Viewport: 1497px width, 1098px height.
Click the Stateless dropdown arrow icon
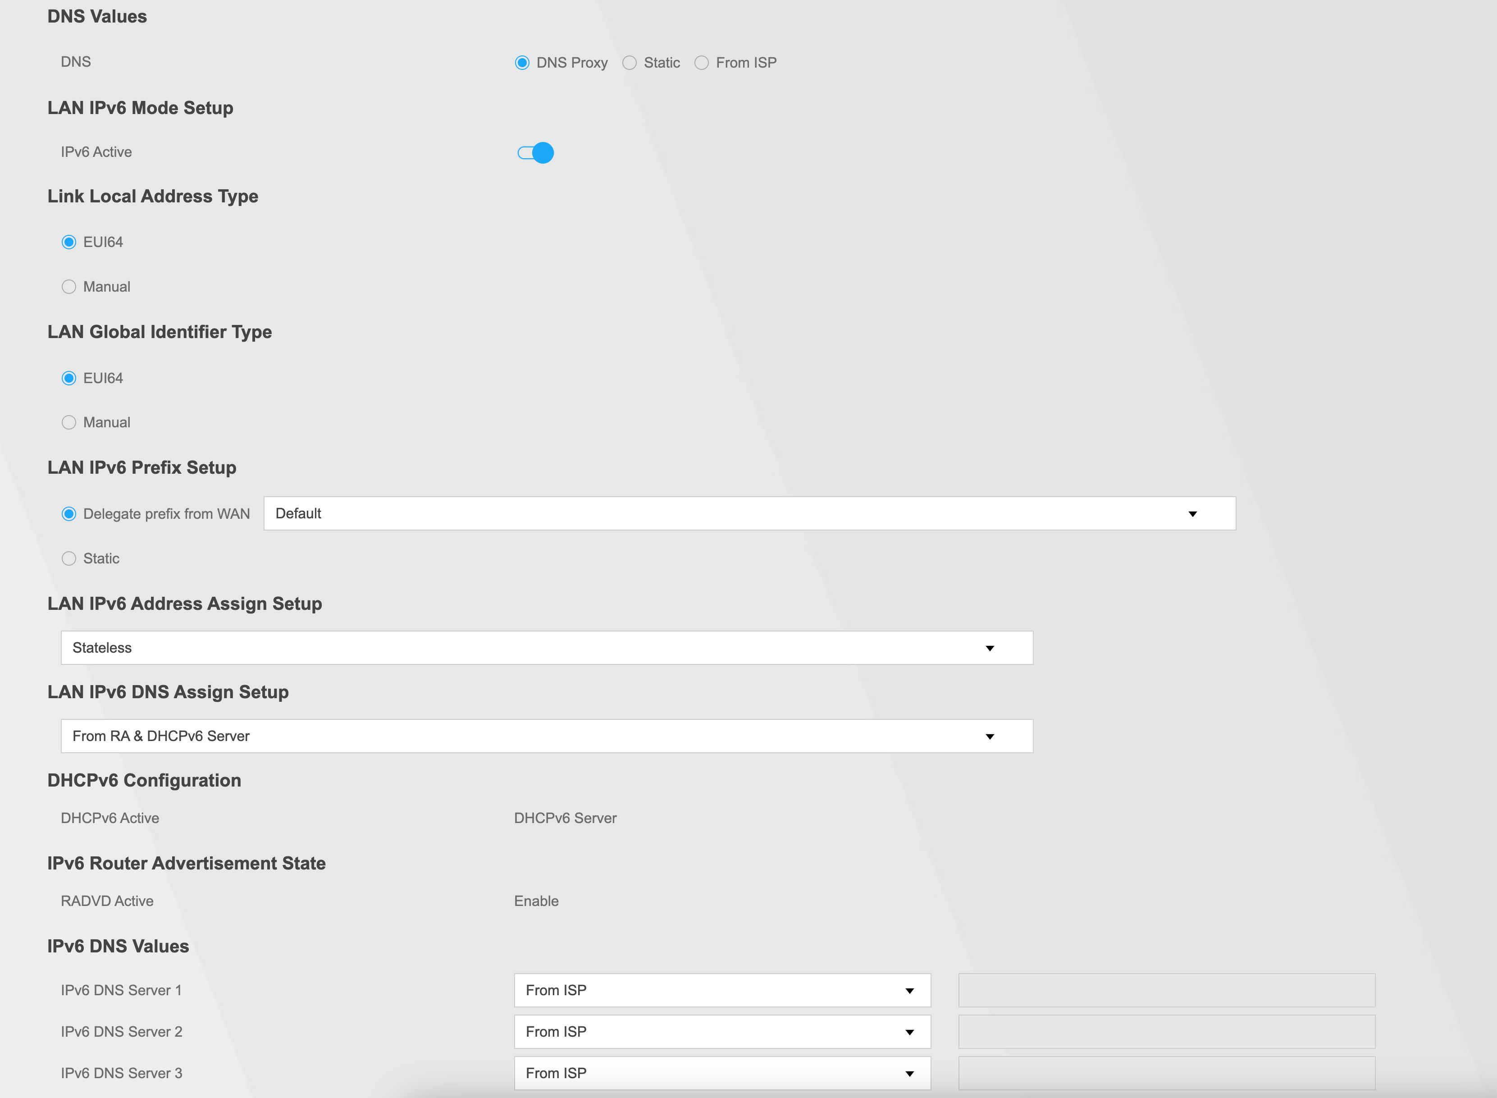tap(989, 648)
